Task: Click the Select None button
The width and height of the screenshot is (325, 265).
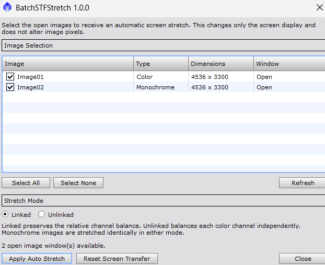Action: pyautogui.click(x=78, y=183)
